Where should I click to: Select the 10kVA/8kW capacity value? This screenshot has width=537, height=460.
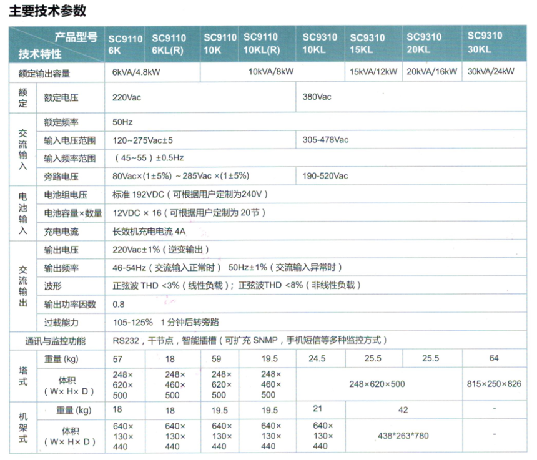(271, 72)
